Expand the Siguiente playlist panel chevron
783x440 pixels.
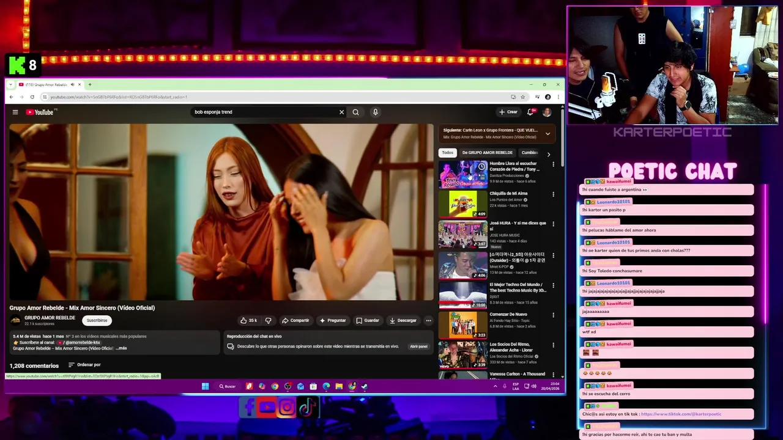click(547, 133)
